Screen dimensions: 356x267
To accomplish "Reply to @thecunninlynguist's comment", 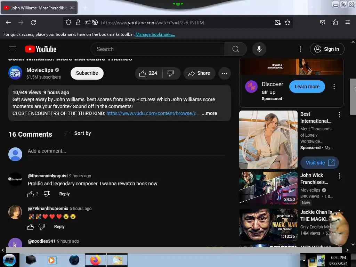I will (x=64, y=194).
